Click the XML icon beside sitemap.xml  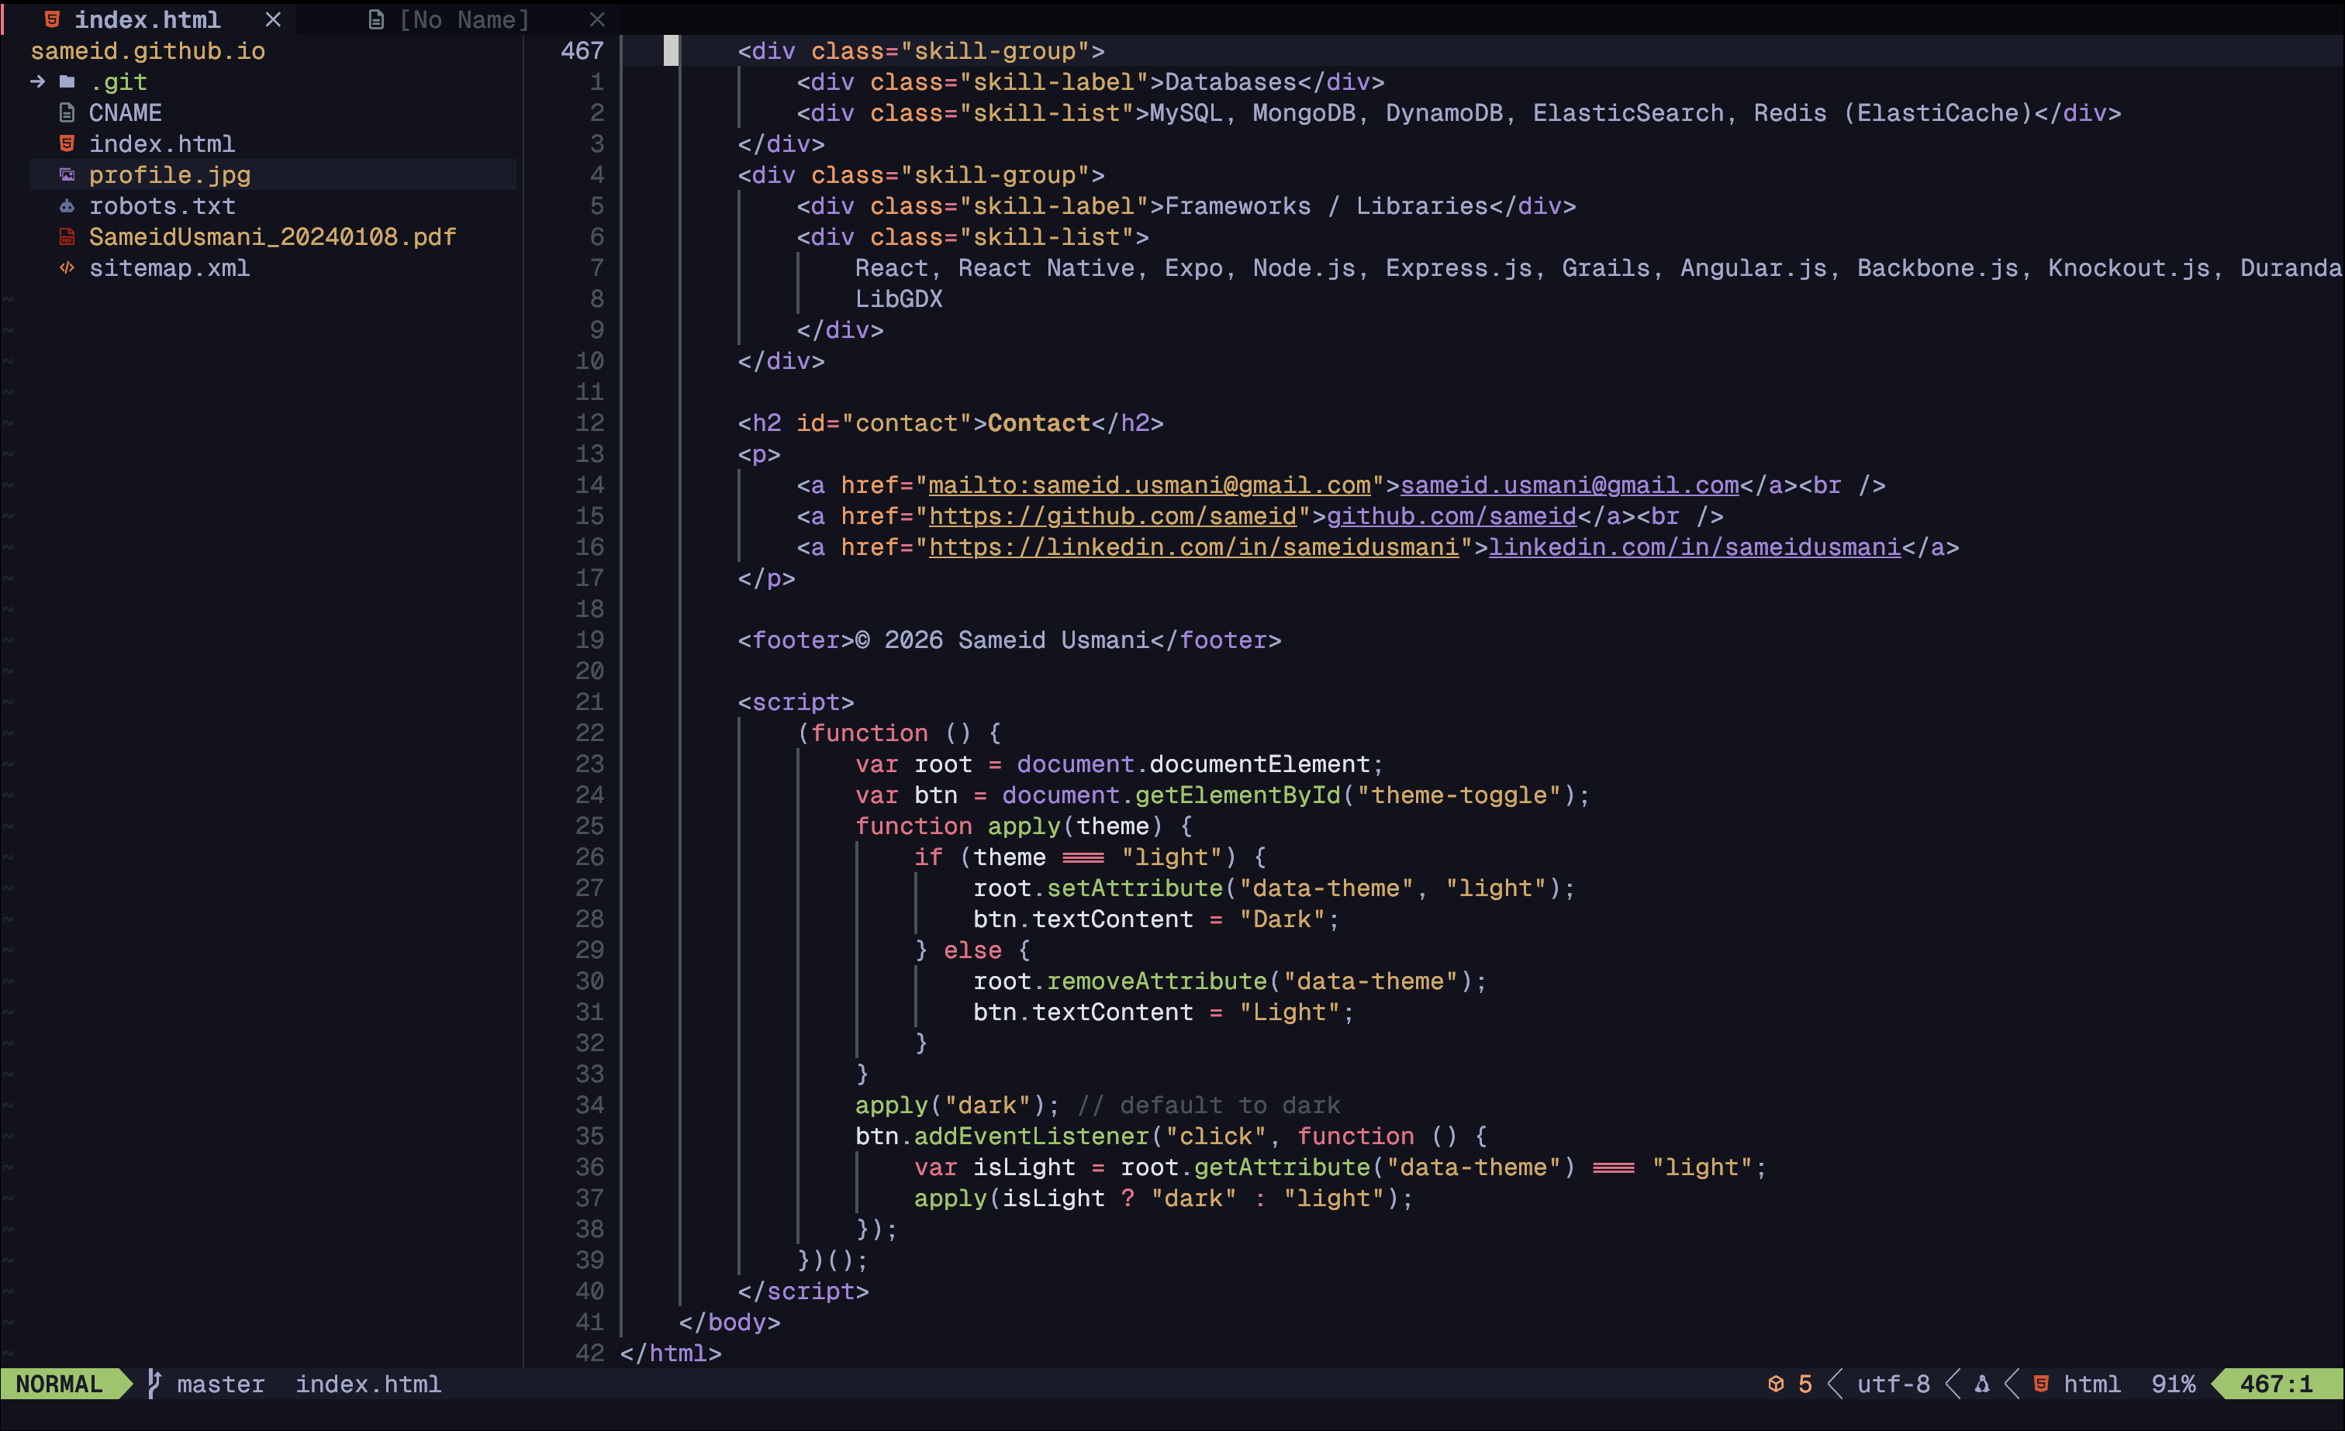(67, 267)
